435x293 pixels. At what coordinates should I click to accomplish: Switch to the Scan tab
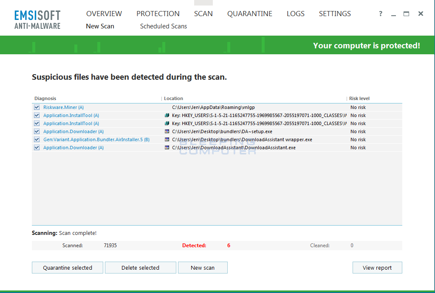pyautogui.click(x=203, y=14)
